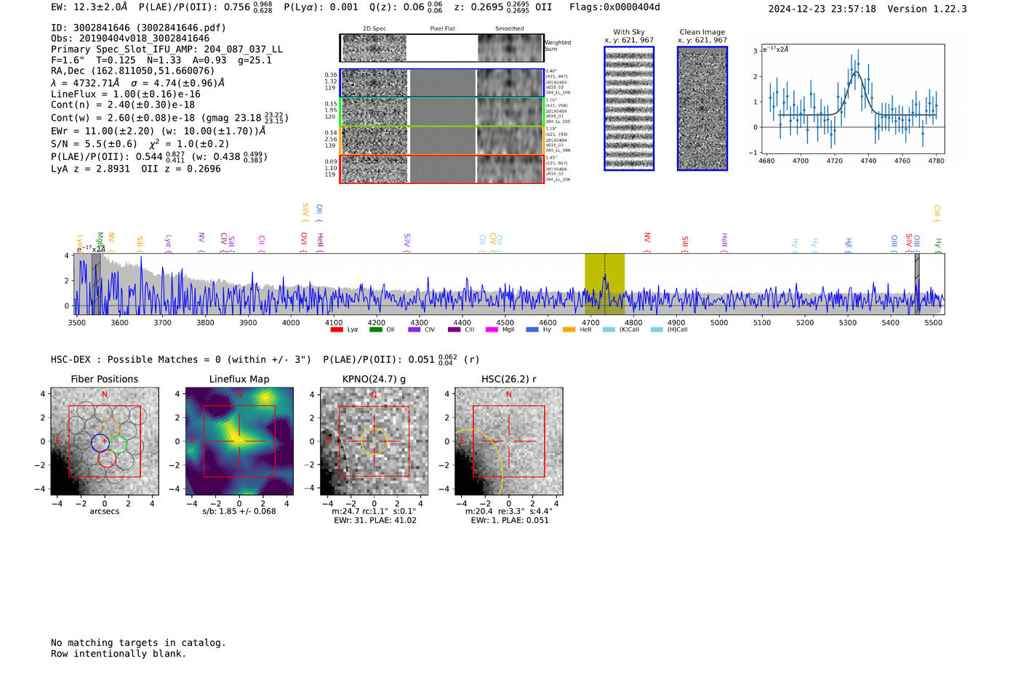Screen dimensions: 1018x693
Task: Click the 'ID: 3002841646 (3002841646.pdf)' line
Action: coord(138,28)
